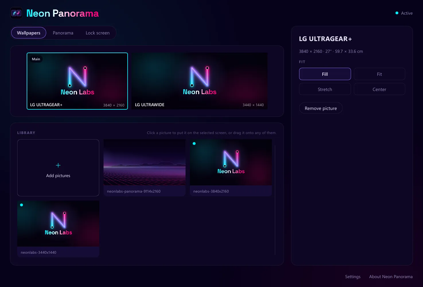Open the Panorama tab
This screenshot has height=287, width=423.
click(63, 33)
